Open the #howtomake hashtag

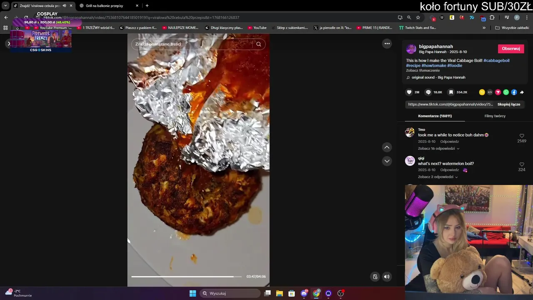click(434, 65)
